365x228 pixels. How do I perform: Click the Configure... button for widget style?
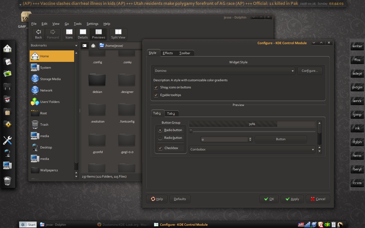310,71
